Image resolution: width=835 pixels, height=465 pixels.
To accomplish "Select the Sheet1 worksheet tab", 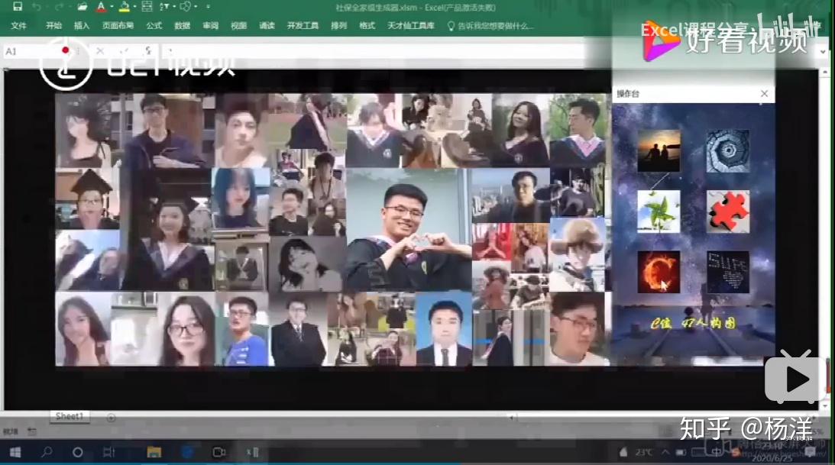I will 70,416.
